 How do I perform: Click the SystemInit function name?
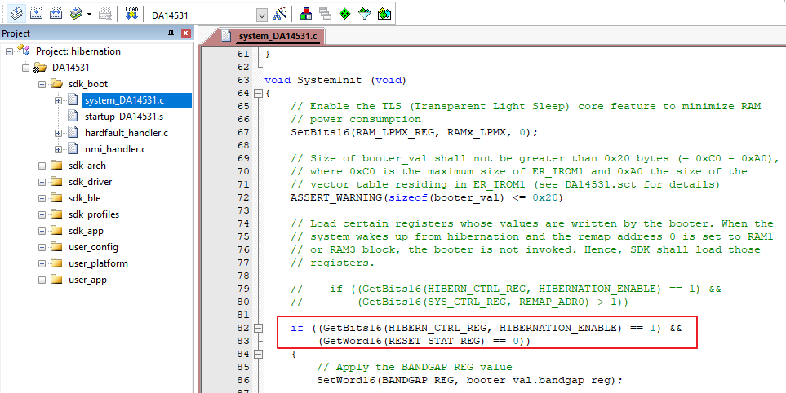pyautogui.click(x=330, y=80)
